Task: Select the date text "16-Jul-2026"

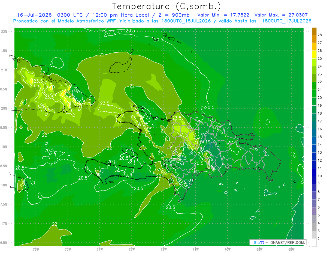Action: tap(34, 15)
